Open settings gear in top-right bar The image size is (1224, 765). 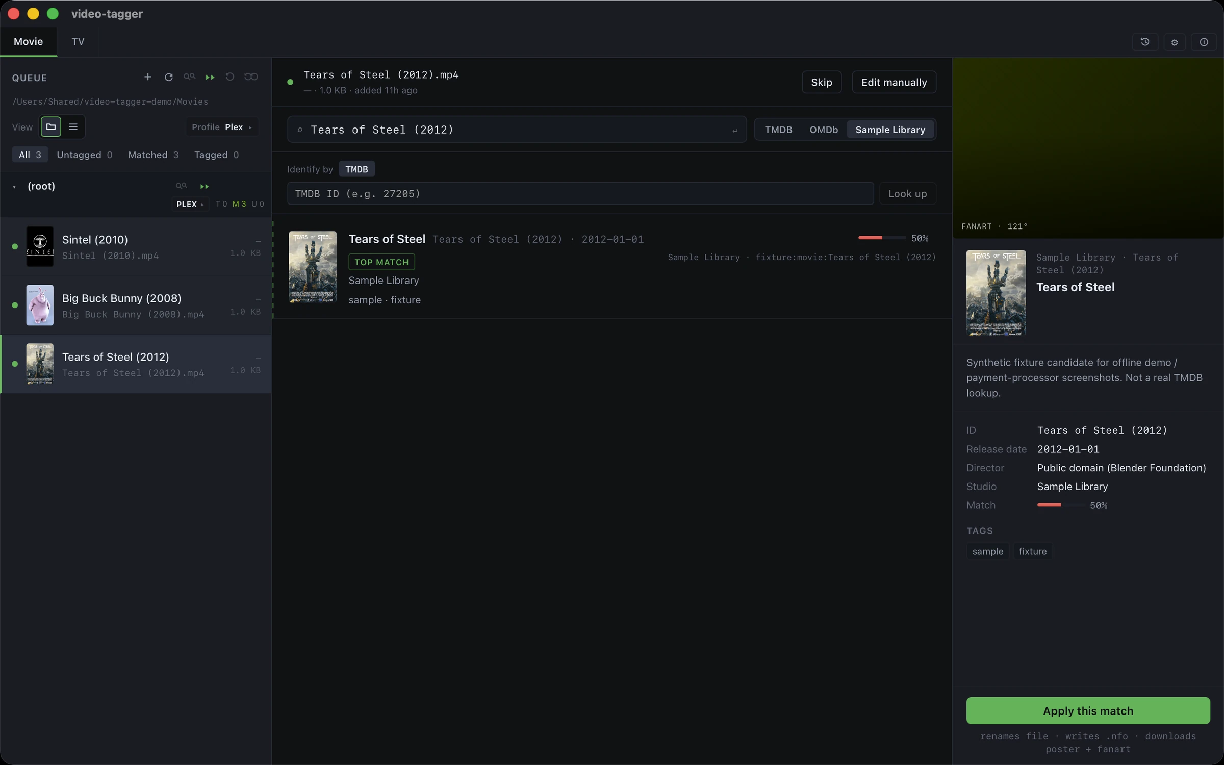pyautogui.click(x=1175, y=42)
